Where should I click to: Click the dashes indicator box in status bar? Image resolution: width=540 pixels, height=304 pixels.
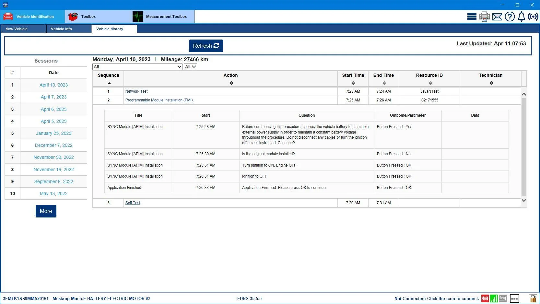pyautogui.click(x=514, y=298)
